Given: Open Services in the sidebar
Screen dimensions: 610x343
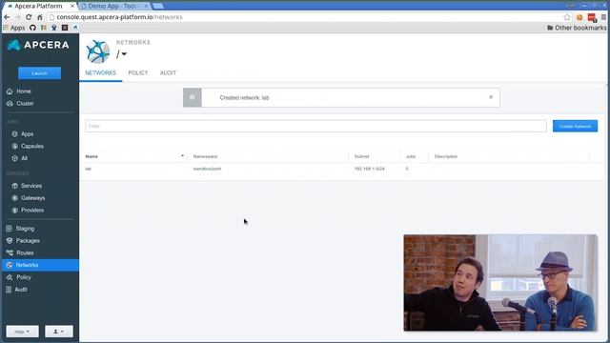Looking at the screenshot, I should [31, 186].
